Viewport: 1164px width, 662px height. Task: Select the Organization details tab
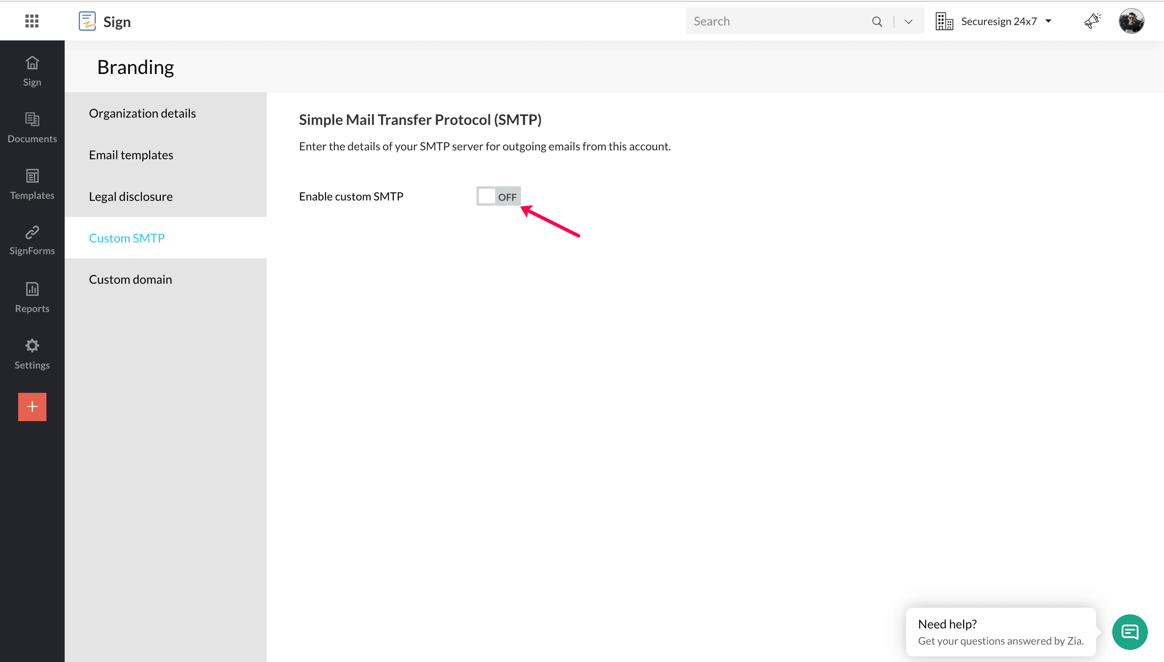click(142, 113)
